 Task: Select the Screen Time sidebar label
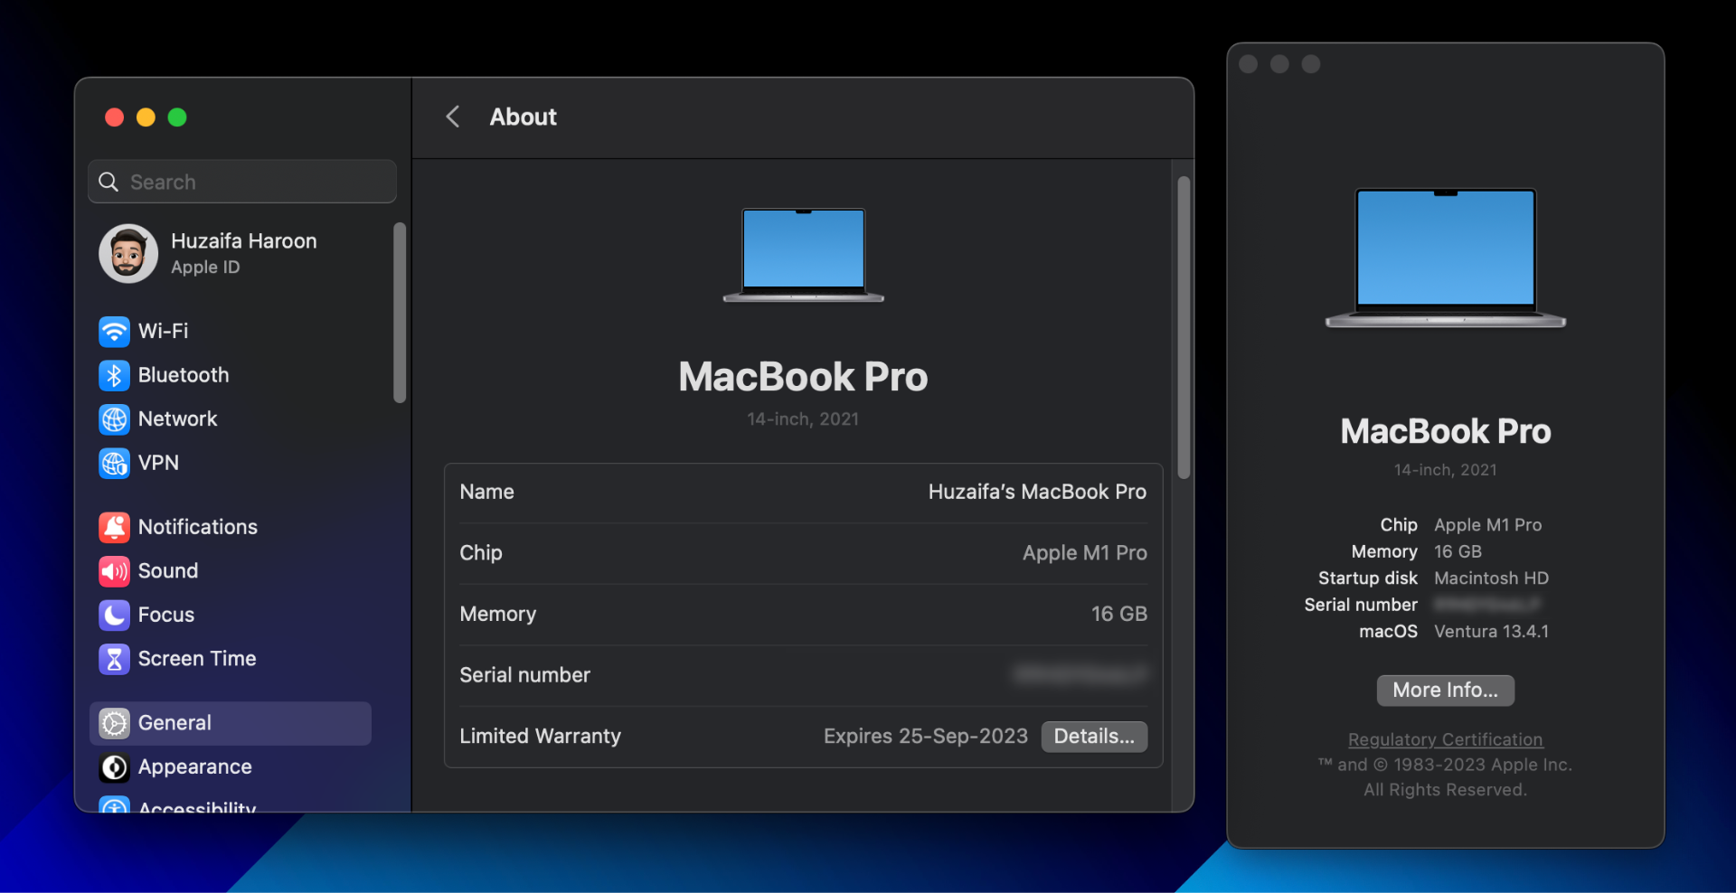coord(197,659)
